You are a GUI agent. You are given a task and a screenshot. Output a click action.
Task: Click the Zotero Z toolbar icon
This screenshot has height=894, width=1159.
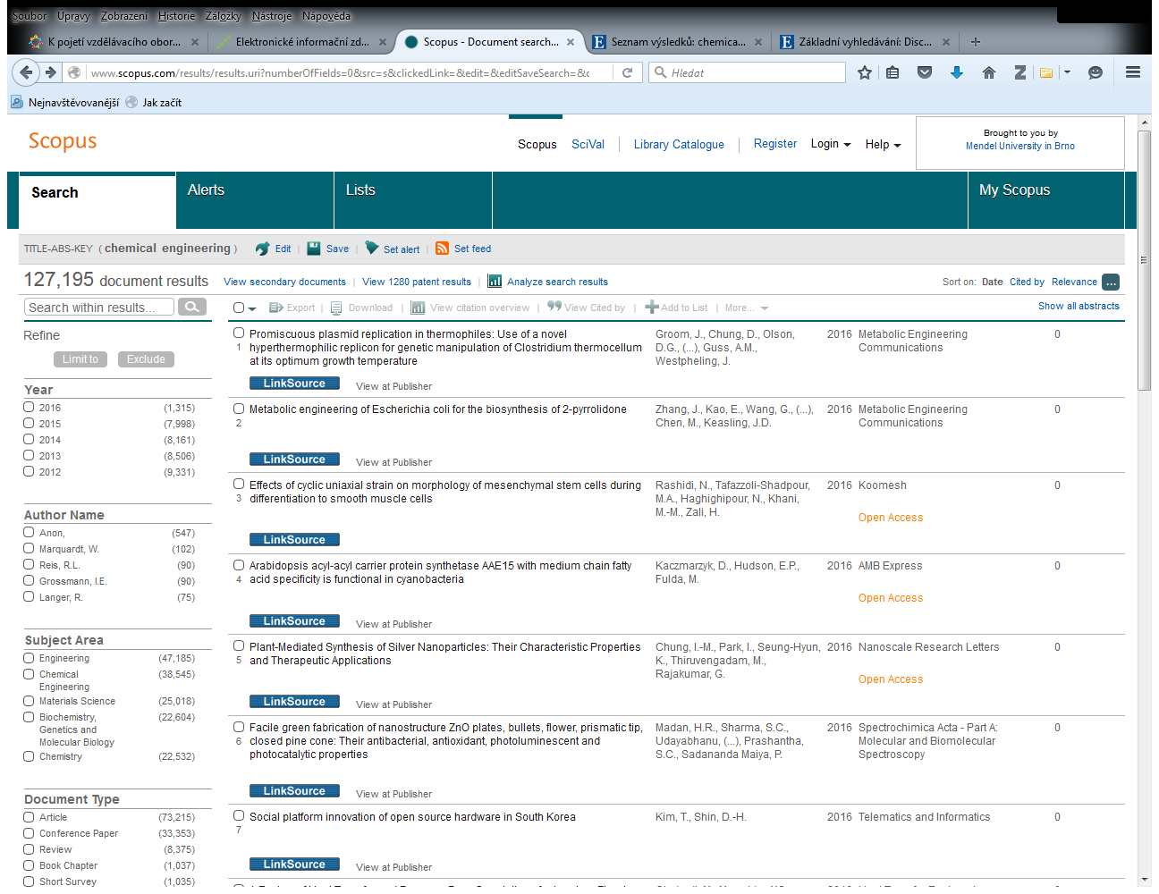[1019, 72]
